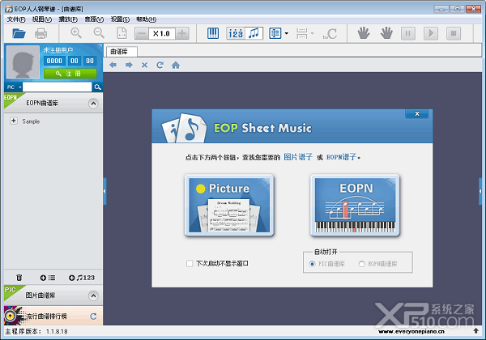Viewport: 486px width, 340px height.
Task: Collapse left sidebar with blue handle
Action: click(x=104, y=191)
